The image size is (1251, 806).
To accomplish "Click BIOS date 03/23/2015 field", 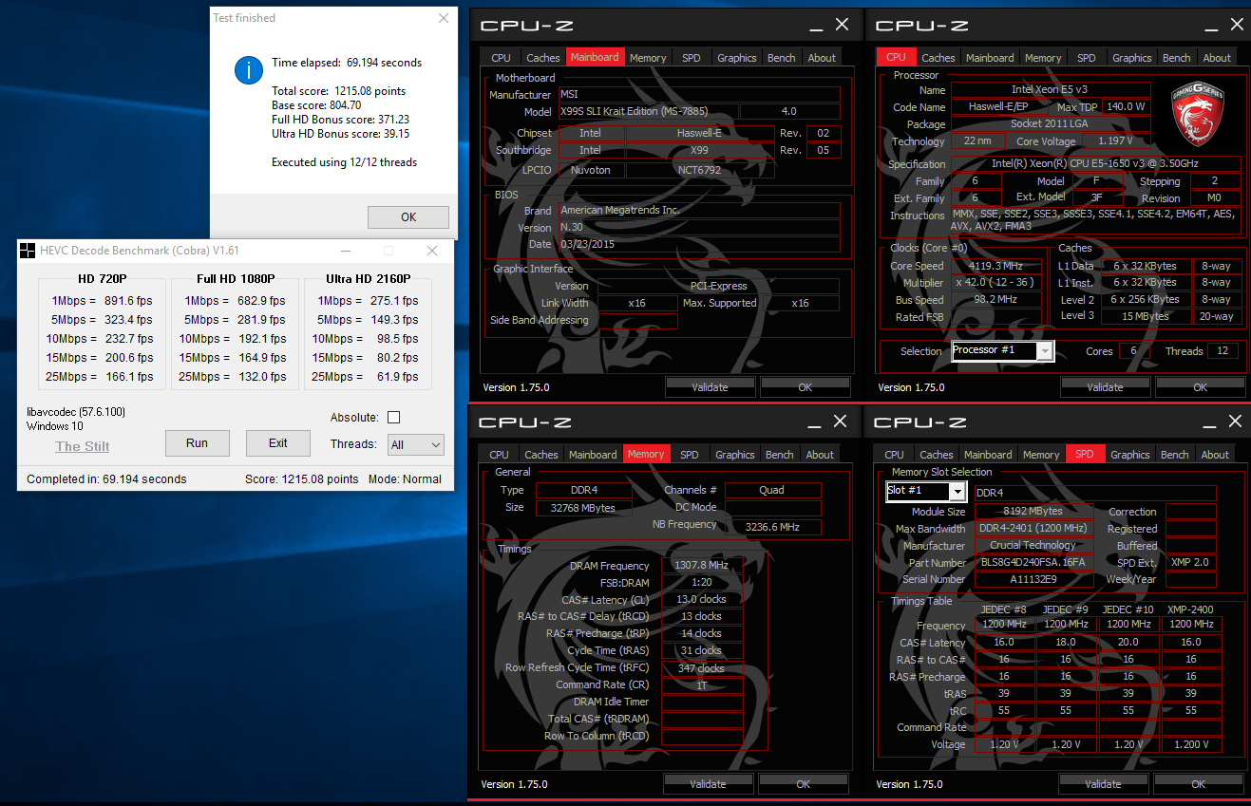I will [x=699, y=245].
